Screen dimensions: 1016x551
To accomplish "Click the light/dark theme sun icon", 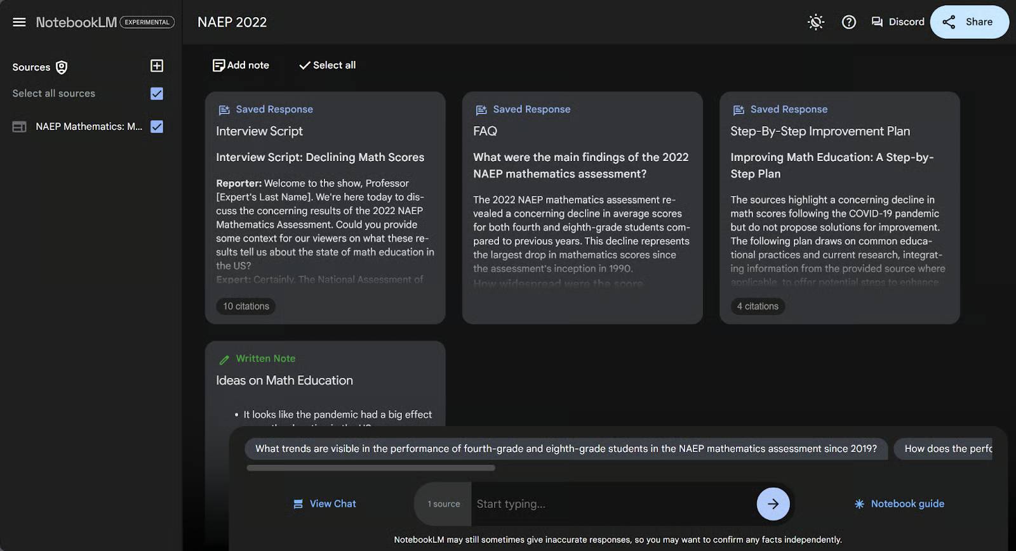I will (x=815, y=22).
